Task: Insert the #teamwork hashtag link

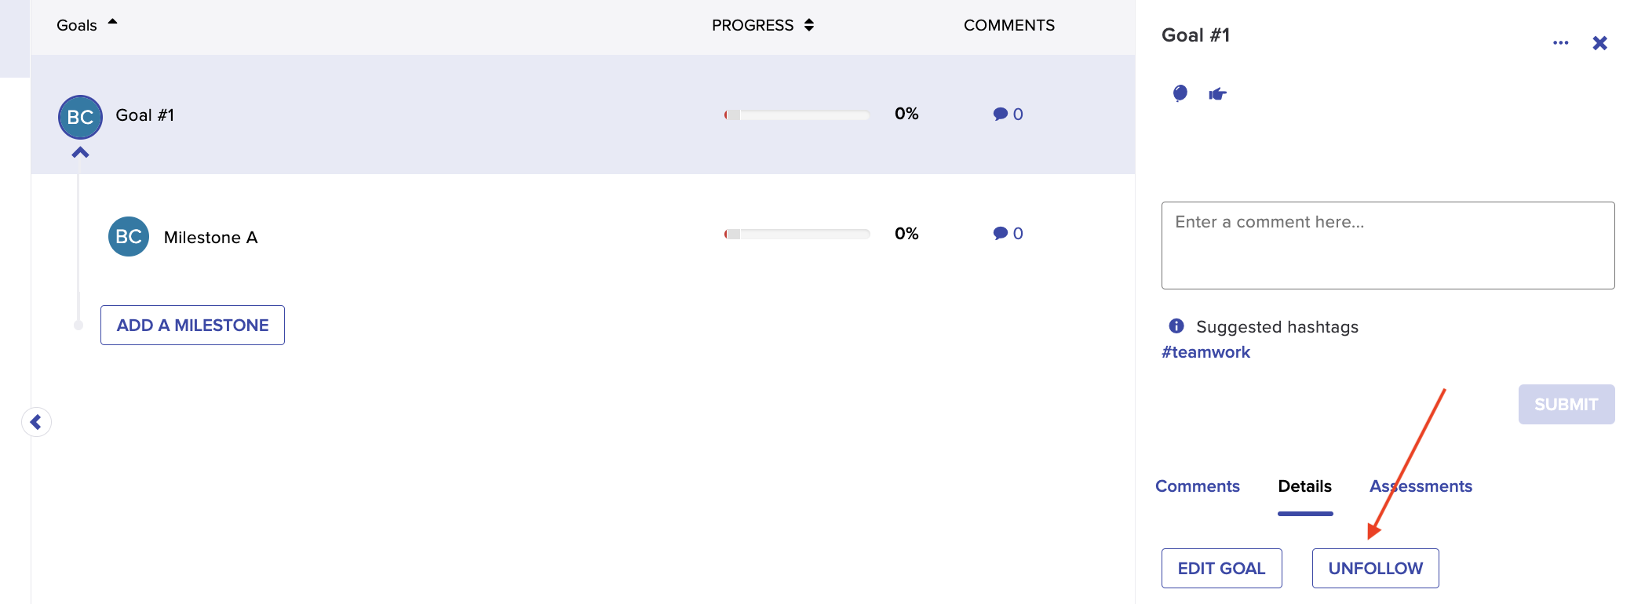Action: pos(1205,352)
